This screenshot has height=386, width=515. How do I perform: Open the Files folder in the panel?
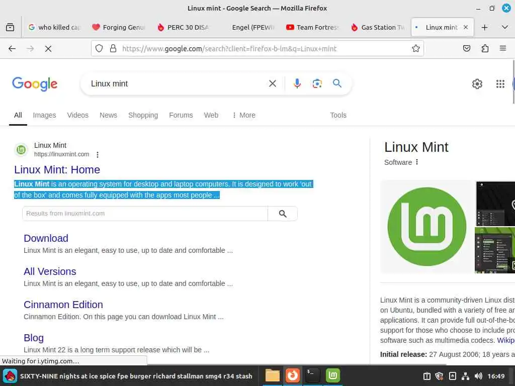click(272, 375)
